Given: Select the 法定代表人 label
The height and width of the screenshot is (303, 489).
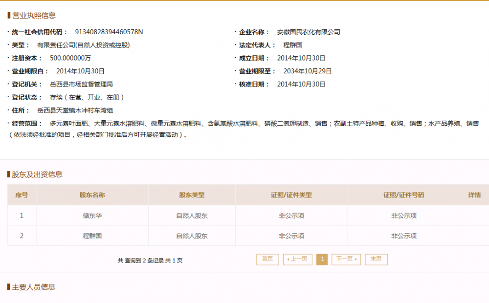Looking at the screenshot, I should [x=257, y=45].
